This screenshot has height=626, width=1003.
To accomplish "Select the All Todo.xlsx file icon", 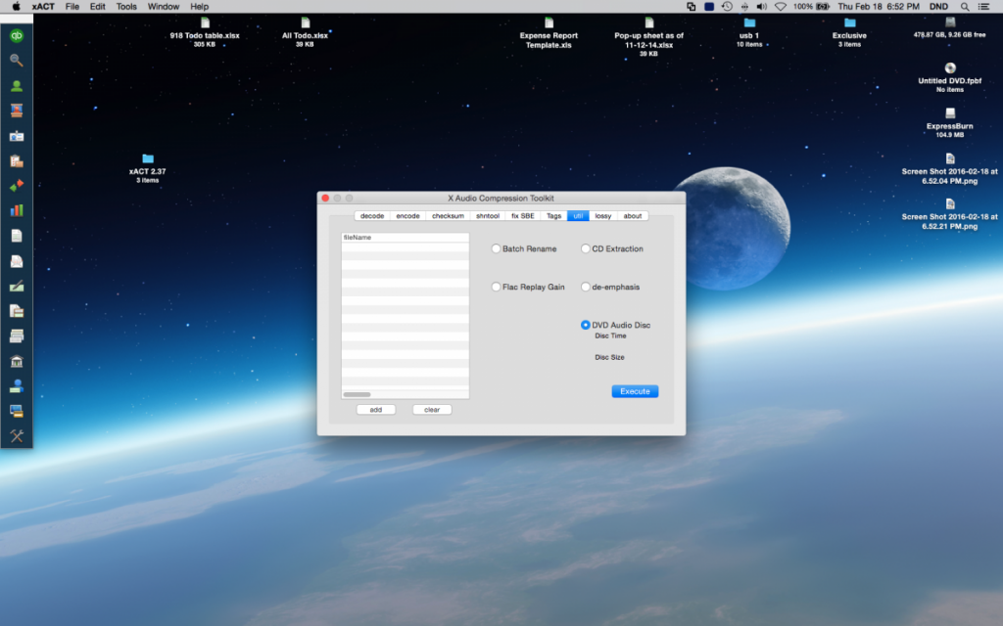I will click(x=306, y=23).
